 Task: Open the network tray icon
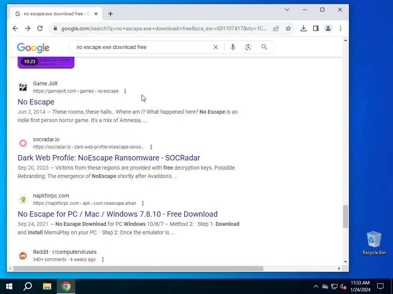tap(334, 286)
